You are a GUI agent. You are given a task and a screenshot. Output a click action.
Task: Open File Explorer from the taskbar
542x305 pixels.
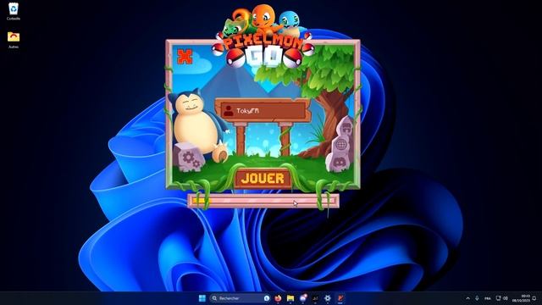290,298
